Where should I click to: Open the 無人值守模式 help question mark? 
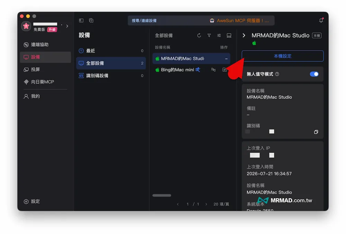point(277,74)
